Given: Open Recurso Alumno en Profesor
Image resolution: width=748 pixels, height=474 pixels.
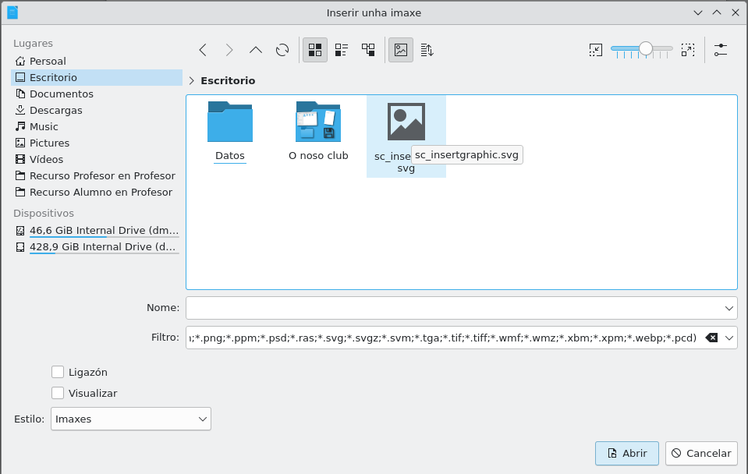Looking at the screenshot, I should [97, 193].
